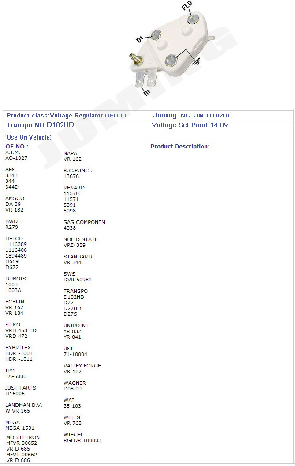Image resolution: width=295 pixels, height=466 pixels.
Task: Select RENARD number '11570'
Action: click(71, 194)
